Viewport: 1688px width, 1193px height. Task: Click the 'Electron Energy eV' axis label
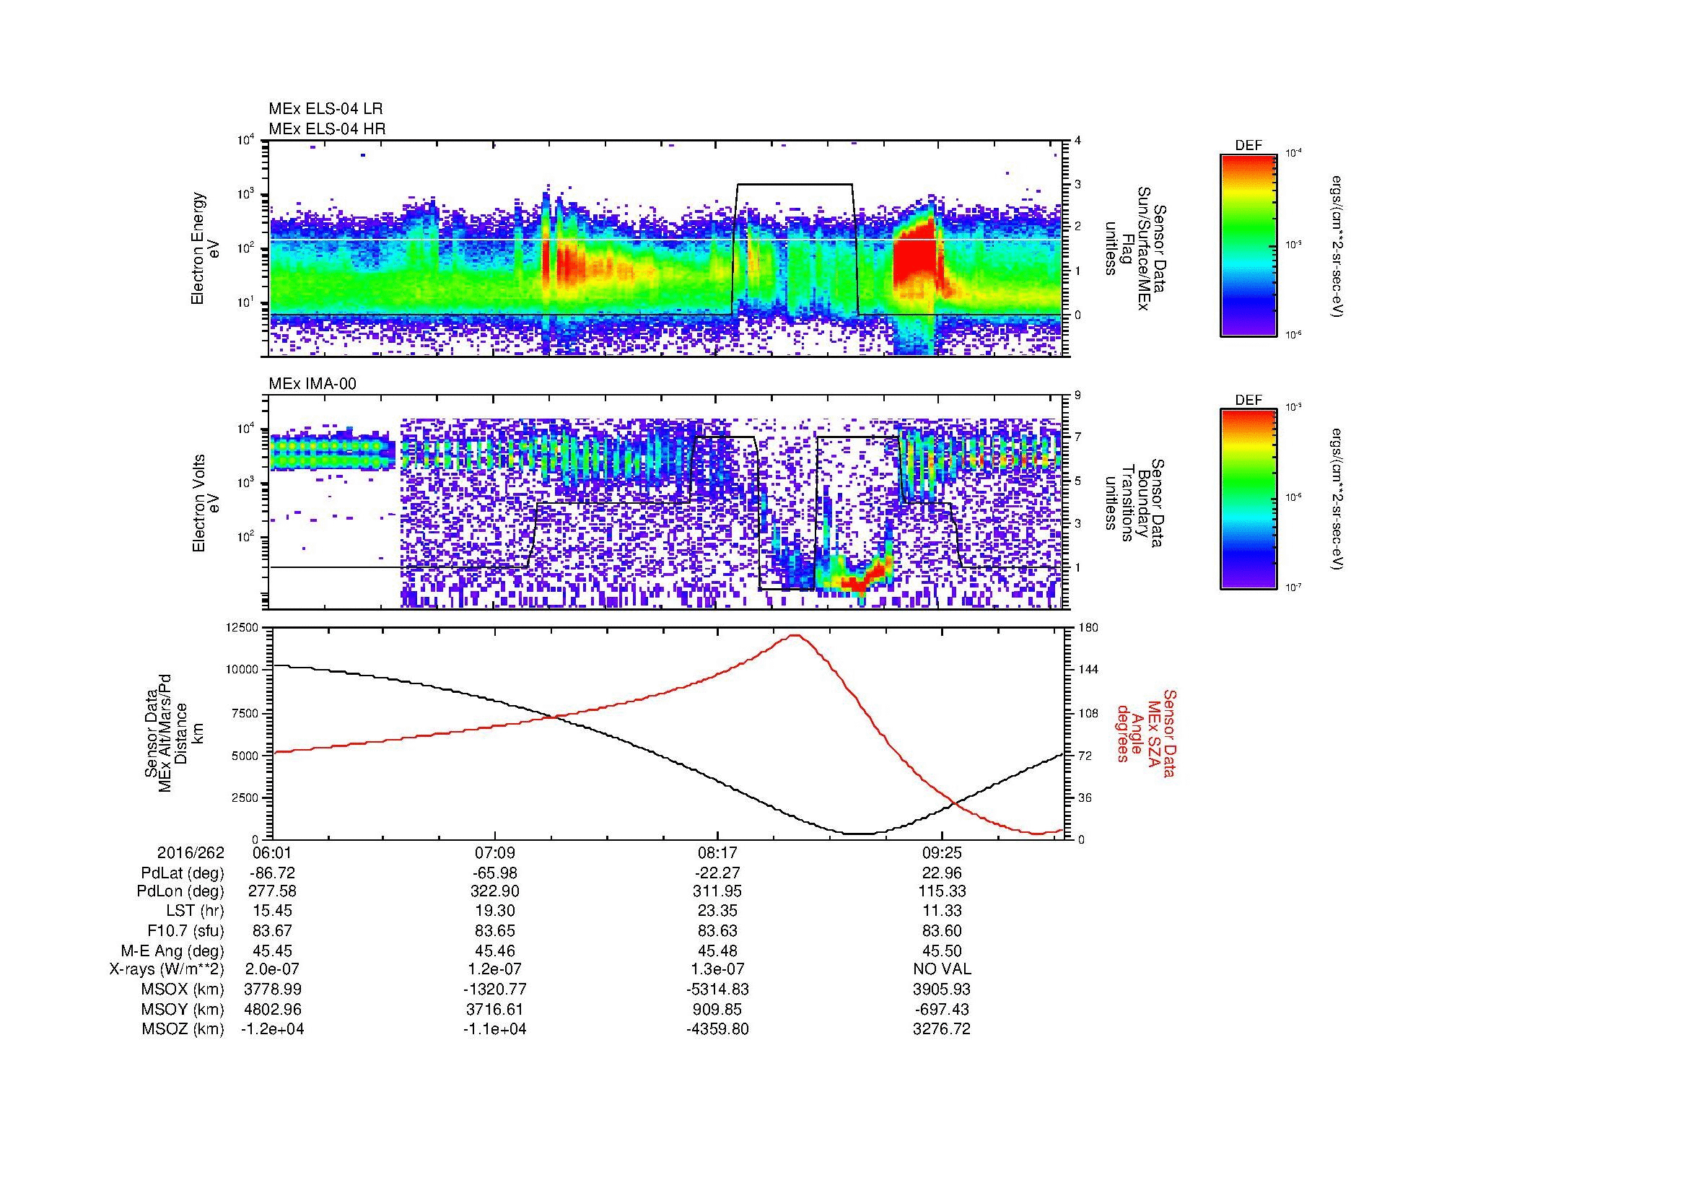pos(206,248)
